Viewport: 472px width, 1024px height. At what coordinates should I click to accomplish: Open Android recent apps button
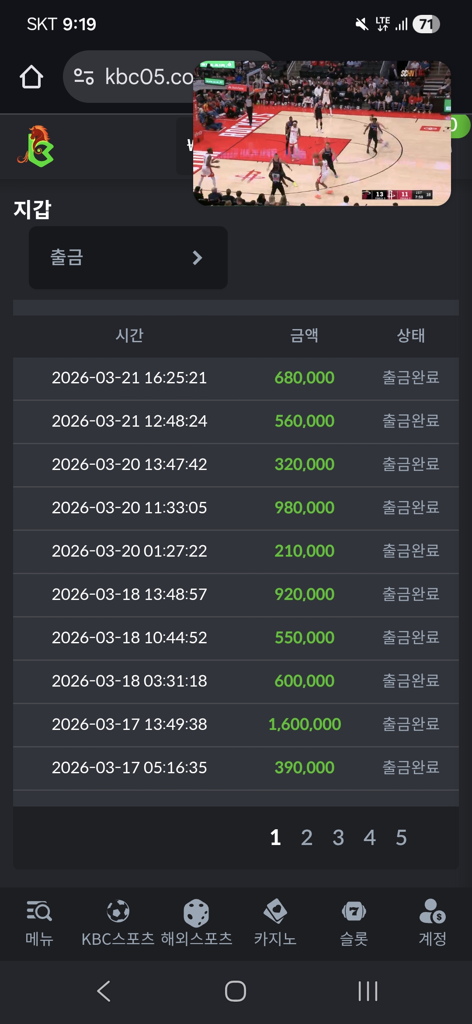(368, 991)
